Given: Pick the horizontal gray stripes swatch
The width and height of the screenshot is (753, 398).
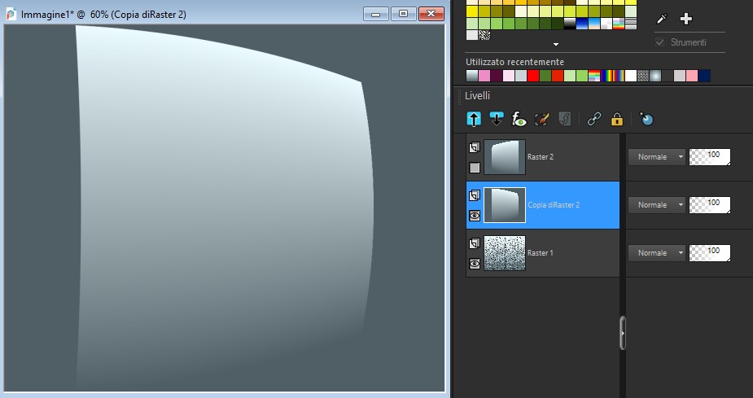Looking at the screenshot, I should click(x=631, y=24).
